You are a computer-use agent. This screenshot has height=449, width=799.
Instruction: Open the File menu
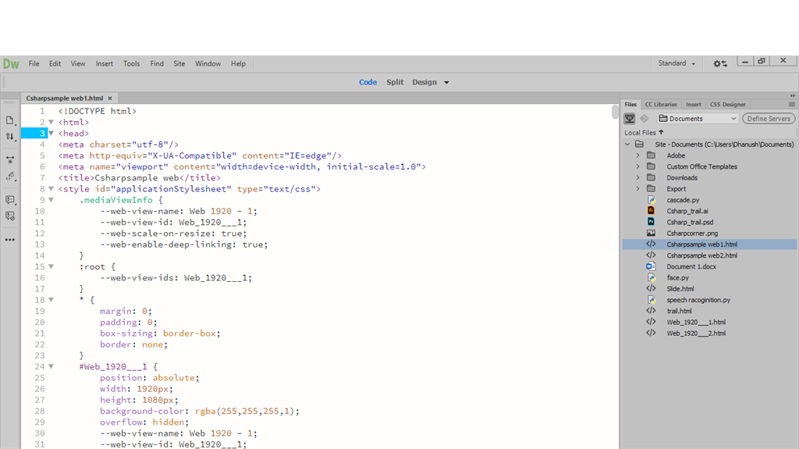(x=34, y=64)
